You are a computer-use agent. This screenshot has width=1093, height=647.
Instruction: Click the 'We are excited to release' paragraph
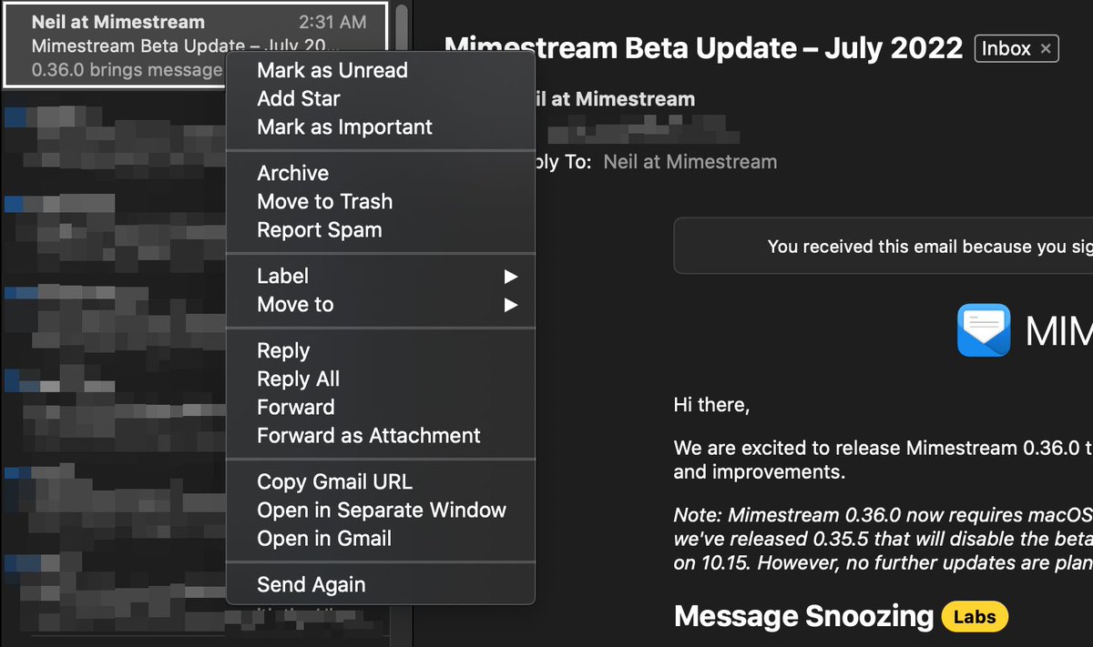(x=883, y=460)
